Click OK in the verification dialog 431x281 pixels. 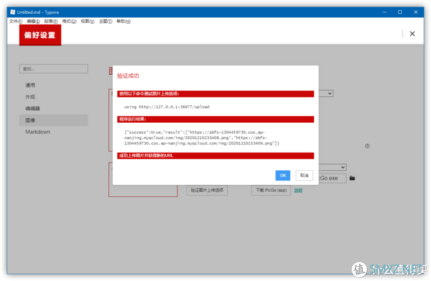(x=283, y=175)
